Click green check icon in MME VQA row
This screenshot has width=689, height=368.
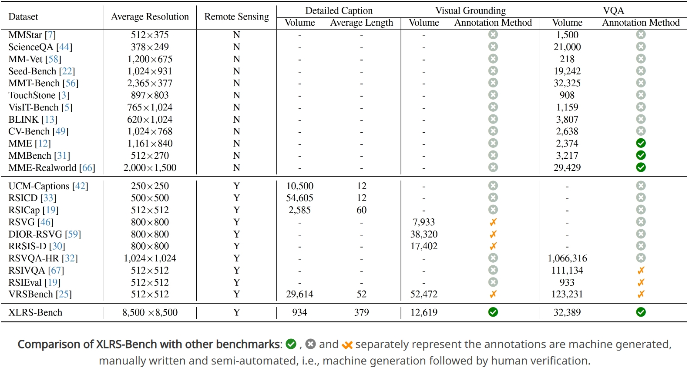(x=641, y=143)
